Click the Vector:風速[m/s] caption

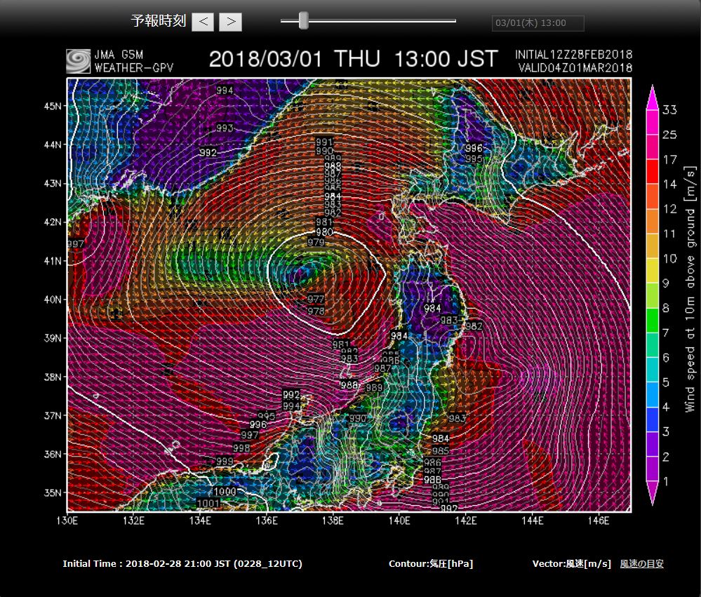(x=571, y=563)
